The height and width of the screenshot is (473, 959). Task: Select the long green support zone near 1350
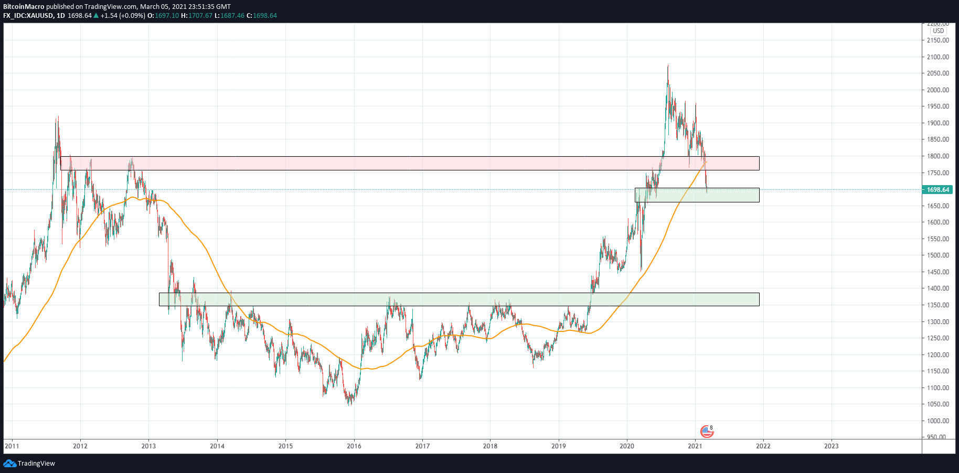point(459,299)
